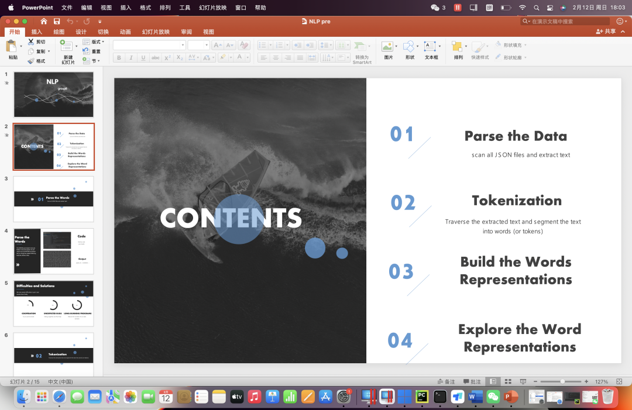Screen dimensions: 632x410
Task: Insert a new slide (新建幻灯片)
Action: pos(67,52)
